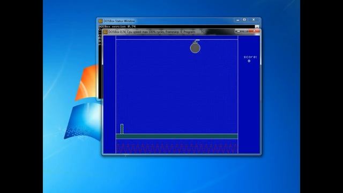Click the DOSBox Status Window title icon

[x=100, y=21]
